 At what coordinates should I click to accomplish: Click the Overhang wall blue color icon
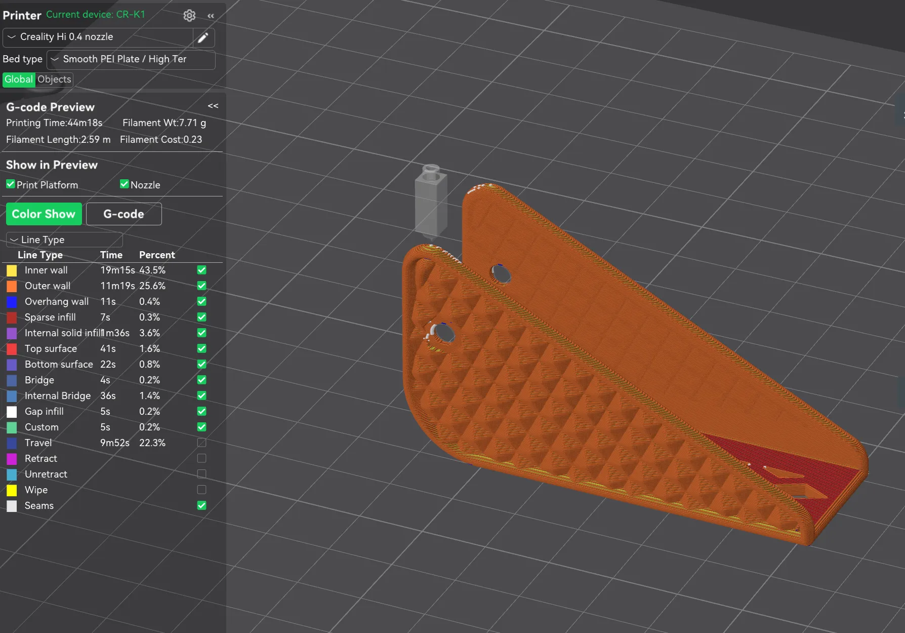(12, 302)
